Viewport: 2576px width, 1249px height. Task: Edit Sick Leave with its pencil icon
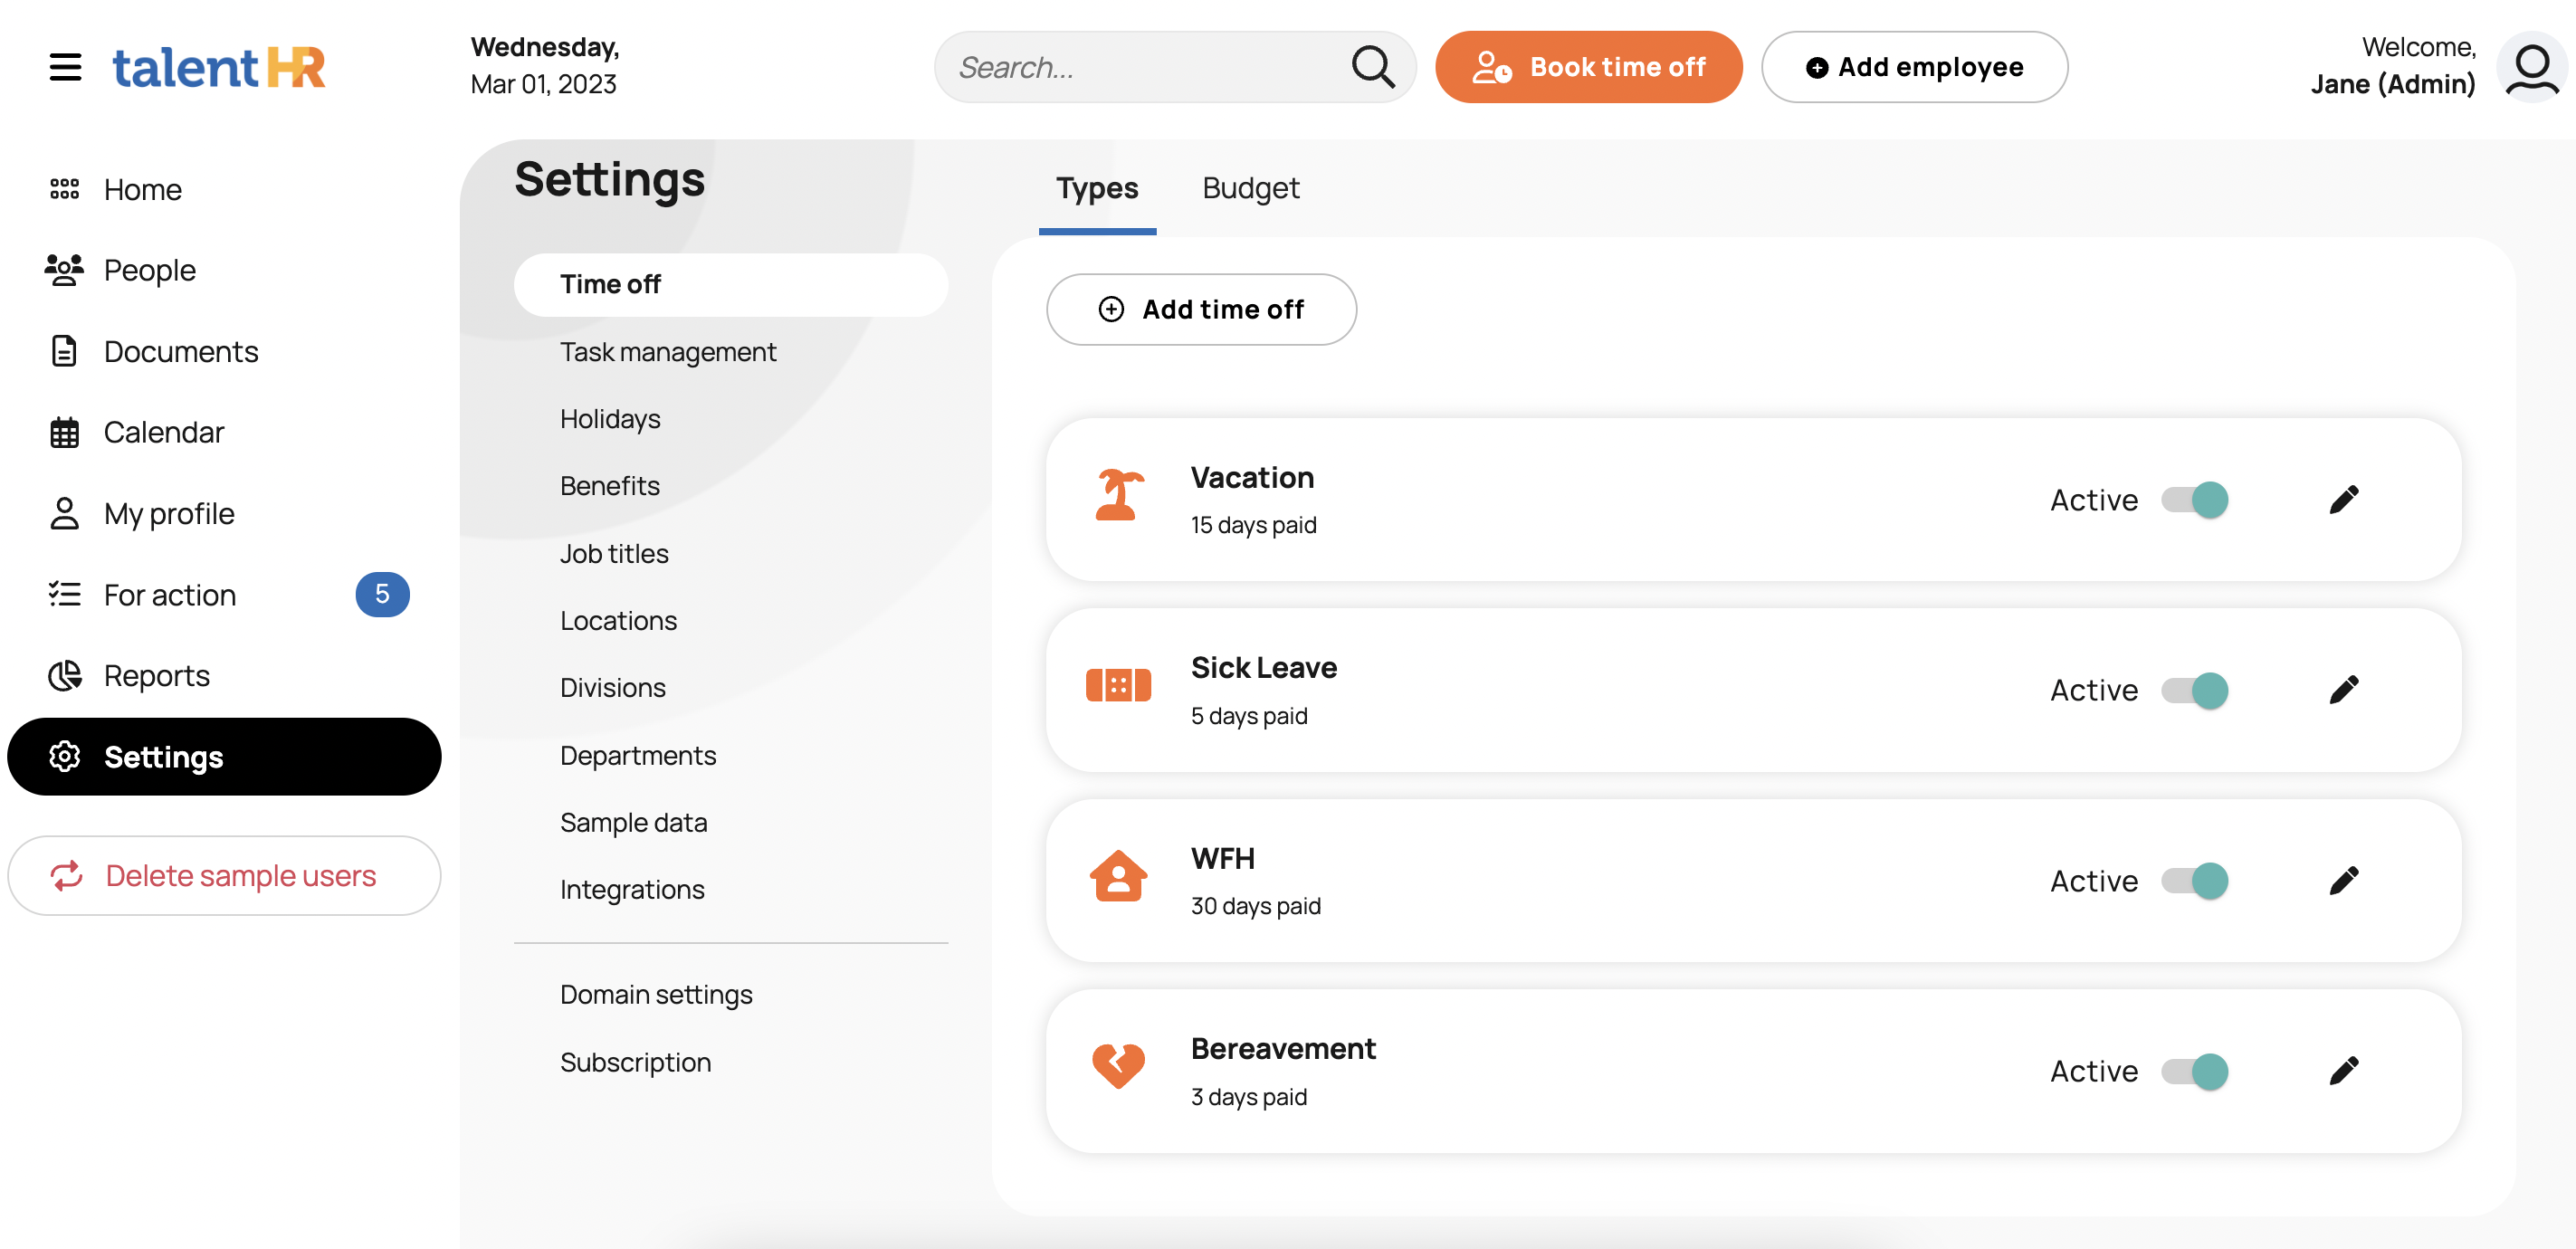2343,690
